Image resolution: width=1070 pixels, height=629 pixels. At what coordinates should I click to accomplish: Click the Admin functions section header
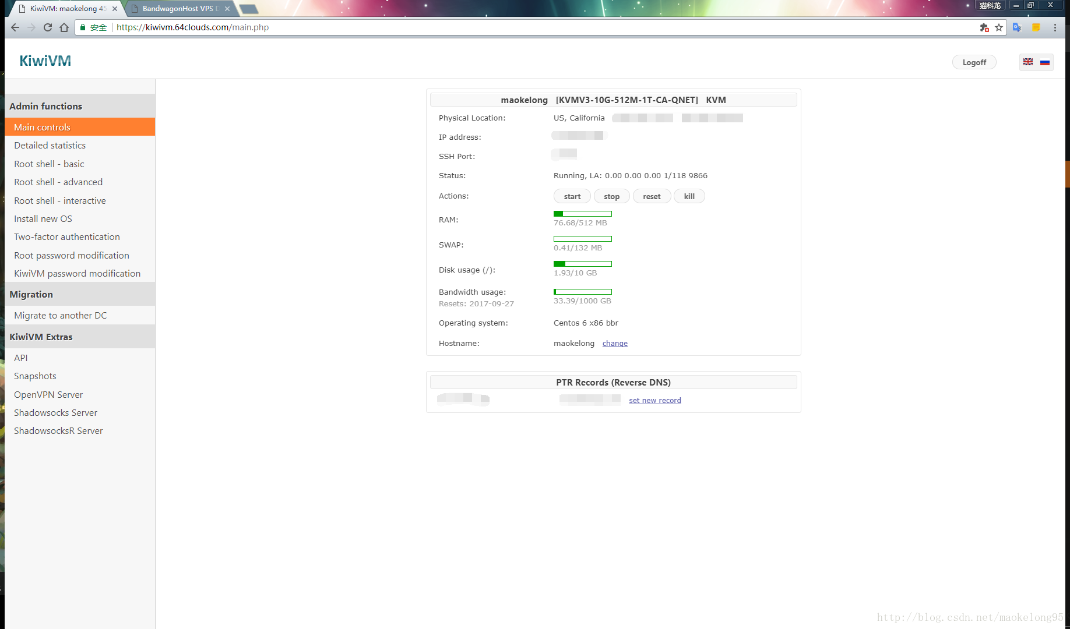(x=80, y=106)
